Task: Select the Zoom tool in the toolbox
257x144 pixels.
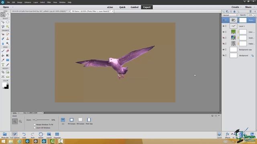Action: 3,15
